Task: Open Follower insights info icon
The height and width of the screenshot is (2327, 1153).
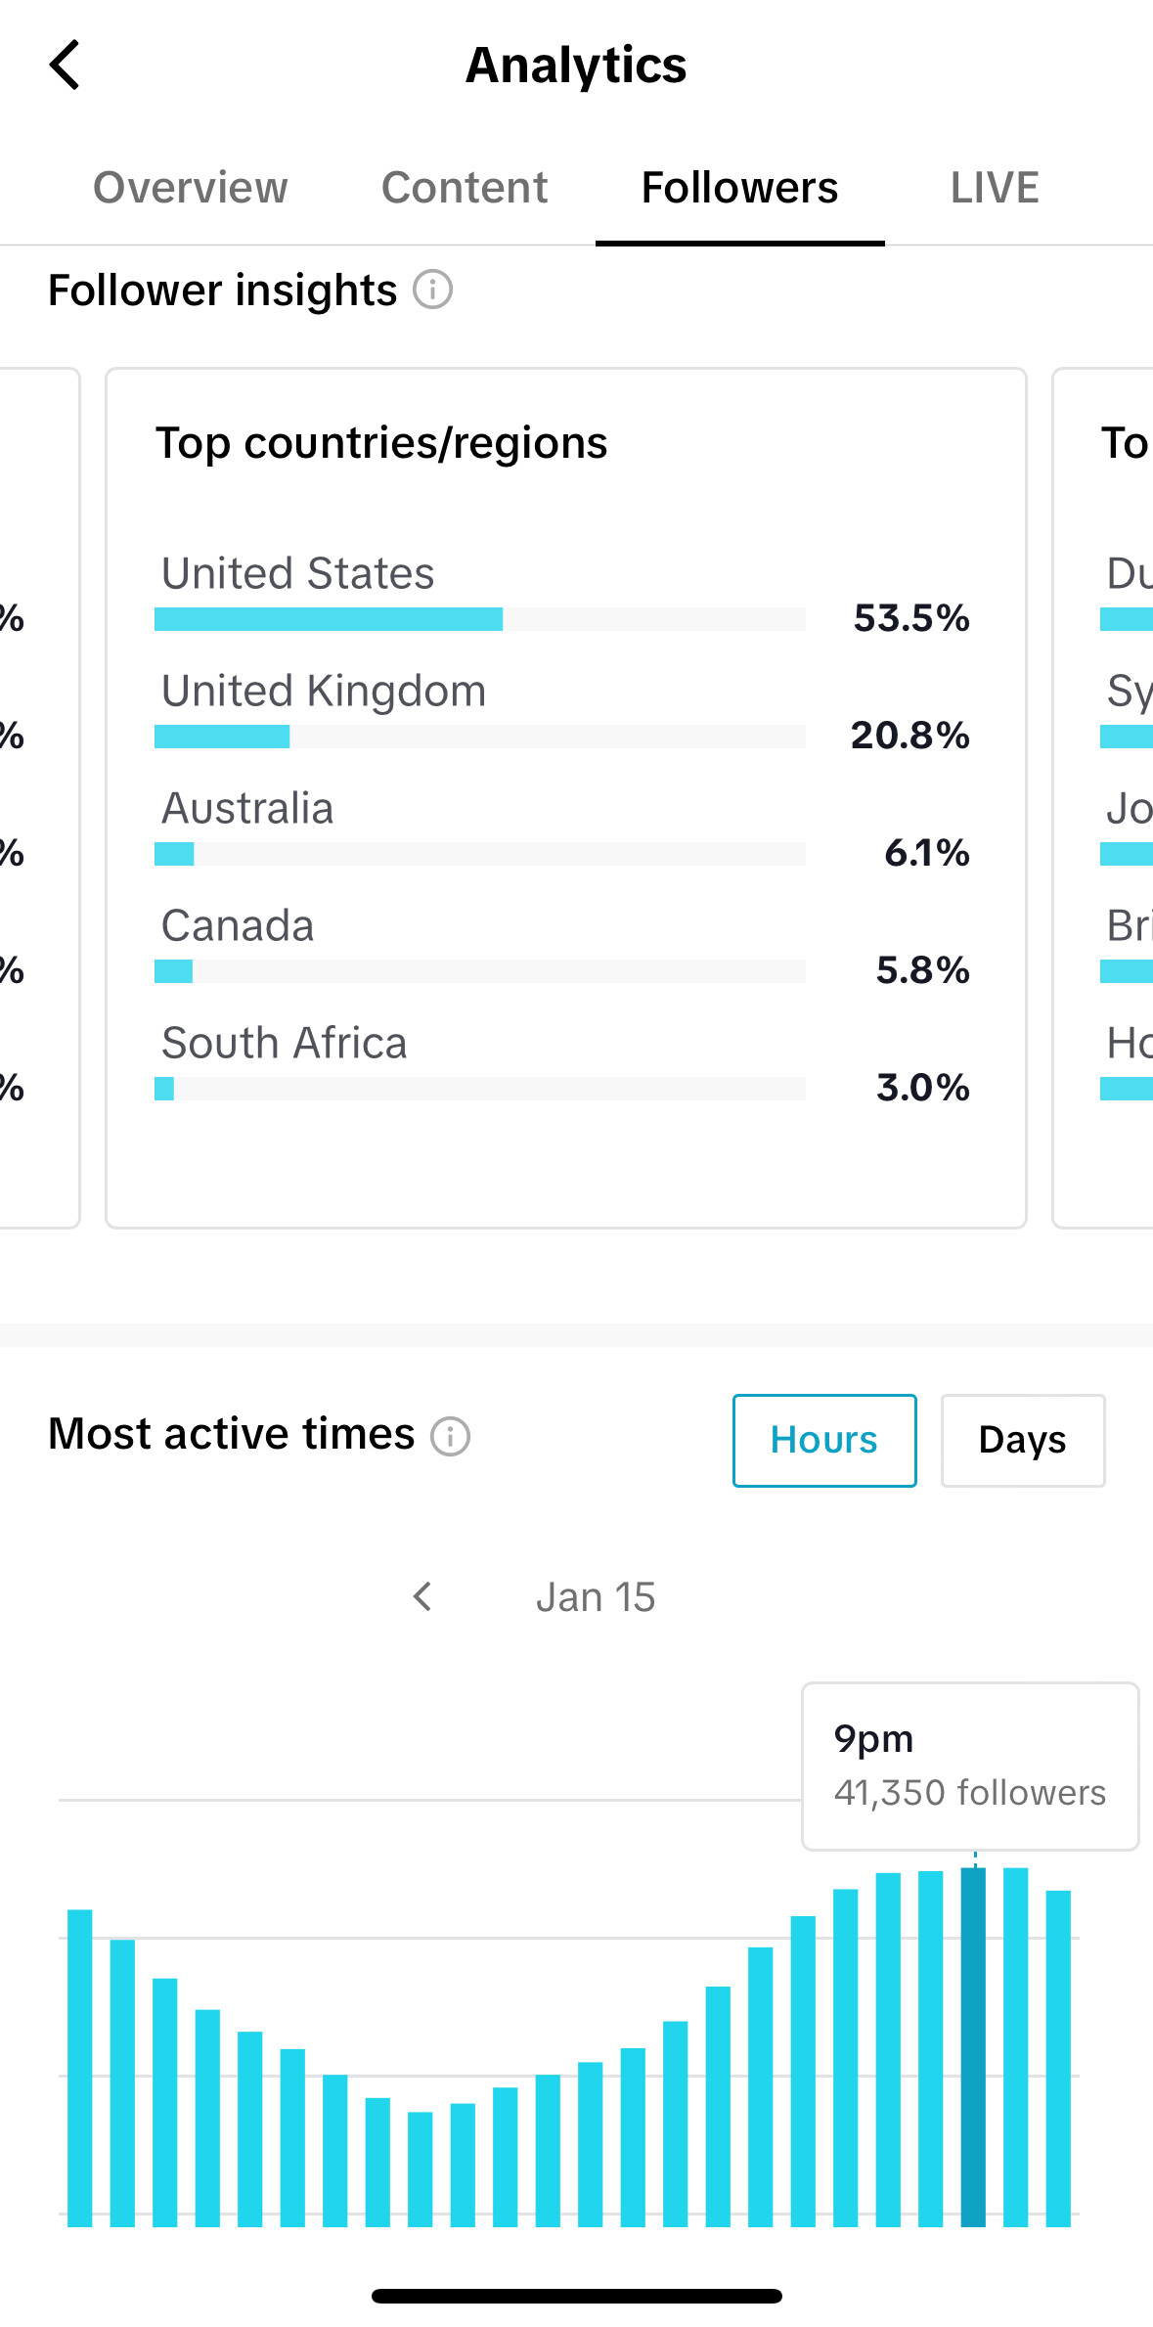Action: pos(432,290)
